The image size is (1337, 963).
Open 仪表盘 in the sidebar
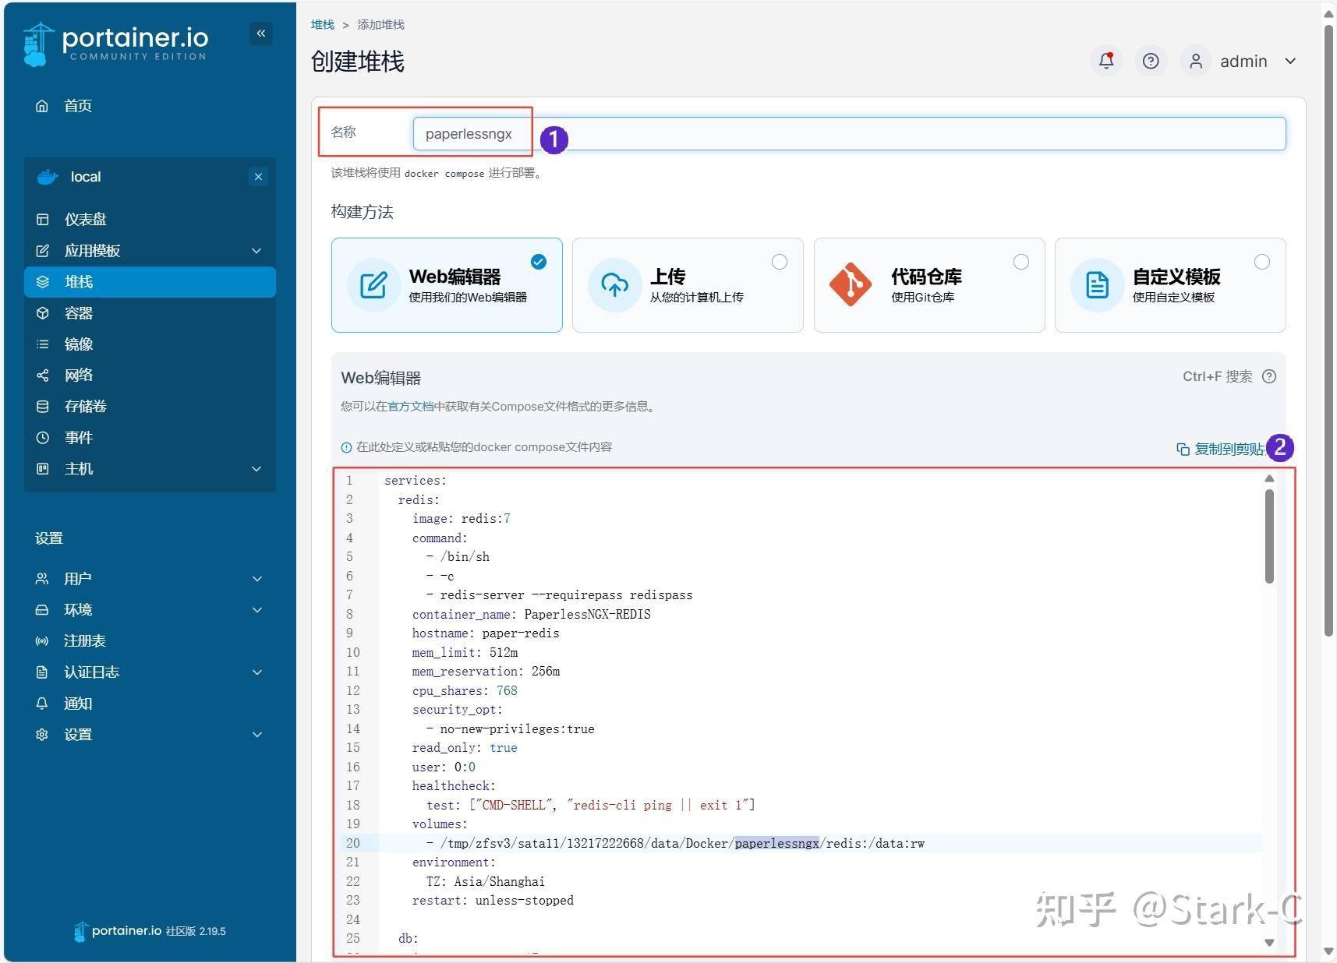click(x=86, y=220)
